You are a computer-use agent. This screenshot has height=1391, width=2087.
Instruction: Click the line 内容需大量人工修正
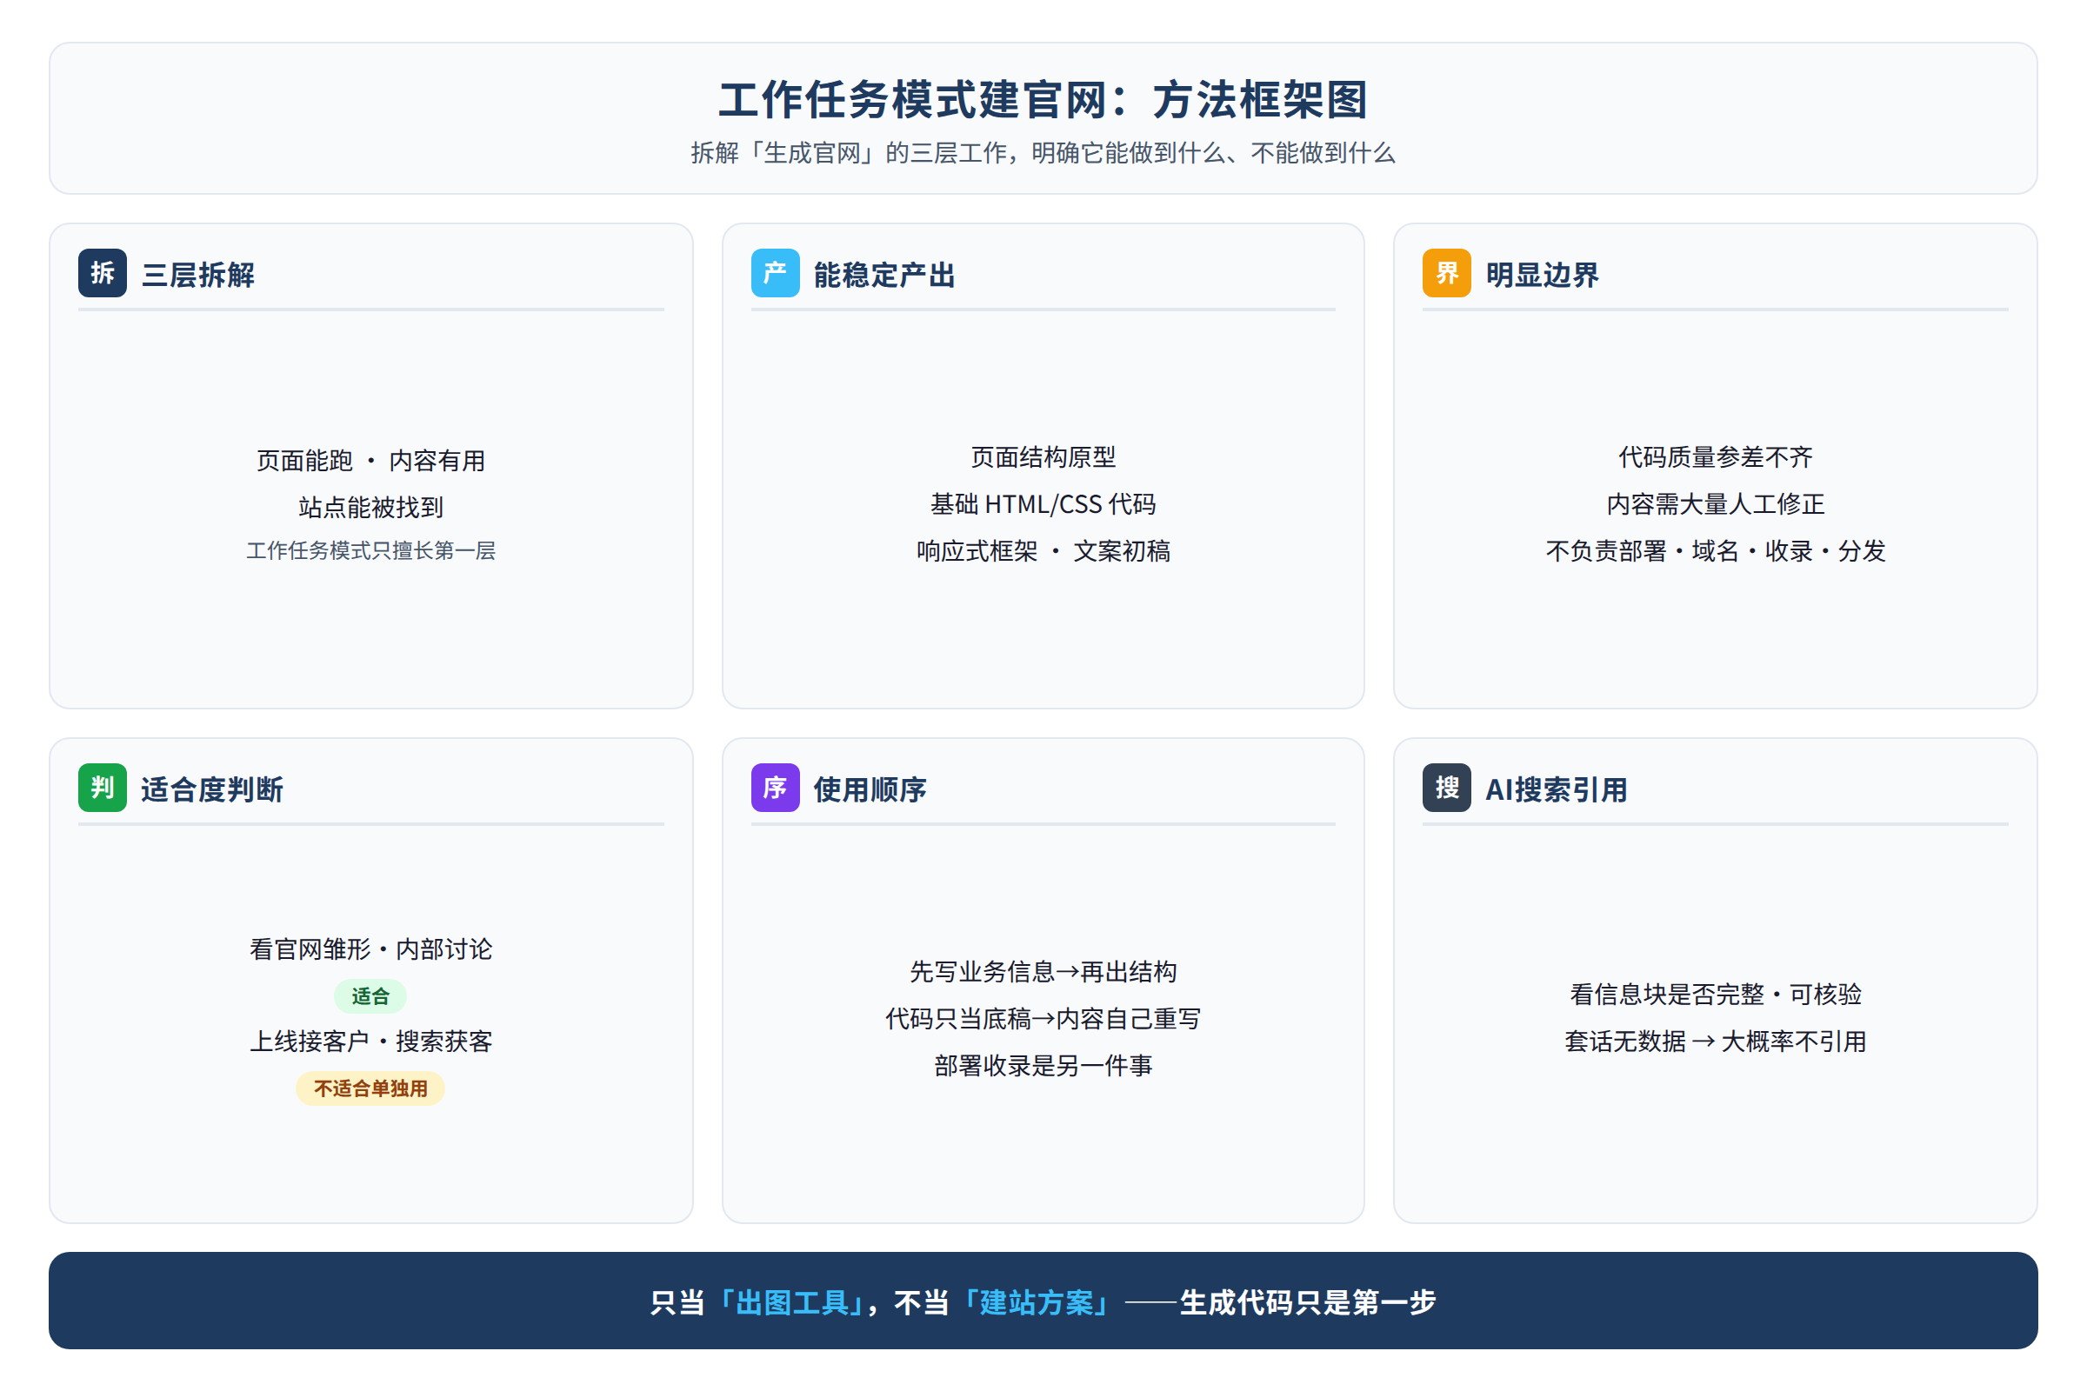click(x=1715, y=504)
